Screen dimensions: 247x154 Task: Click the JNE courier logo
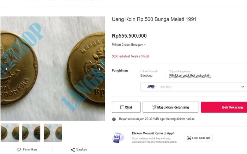click(x=151, y=86)
